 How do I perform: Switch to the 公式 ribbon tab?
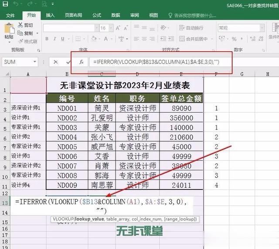point(97,15)
